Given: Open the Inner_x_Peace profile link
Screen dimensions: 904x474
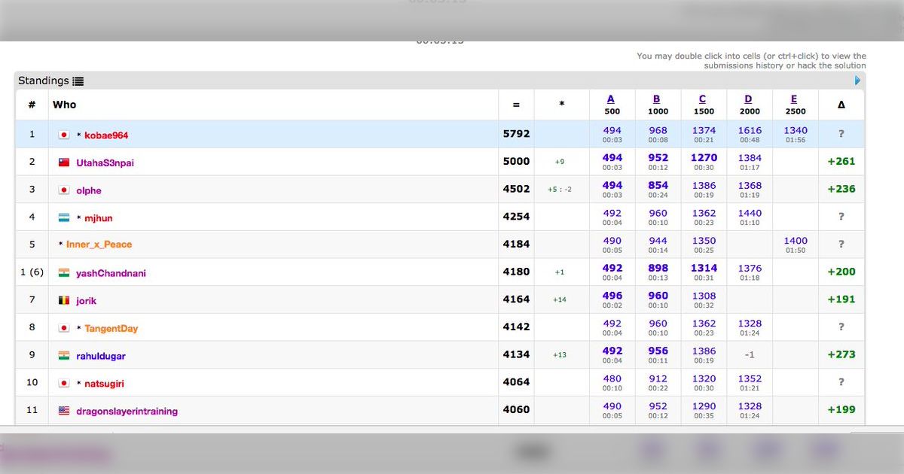Looking at the screenshot, I should (x=99, y=245).
